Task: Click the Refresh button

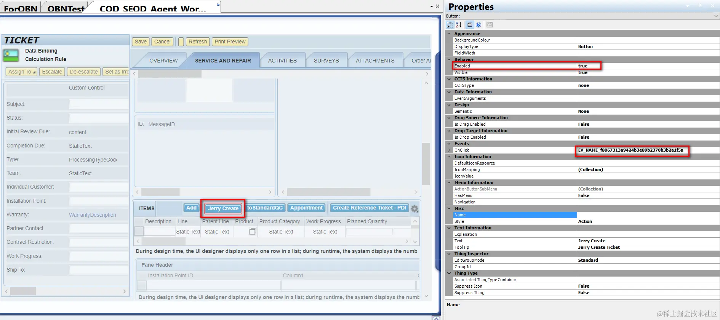Action: (198, 42)
